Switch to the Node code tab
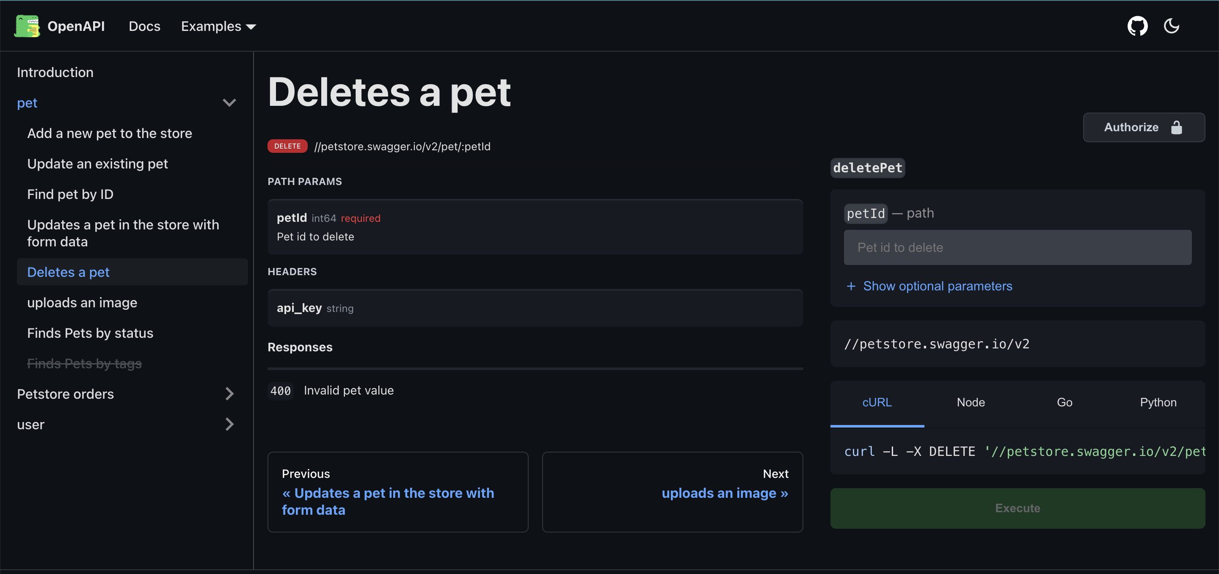The width and height of the screenshot is (1219, 574). 971,402
